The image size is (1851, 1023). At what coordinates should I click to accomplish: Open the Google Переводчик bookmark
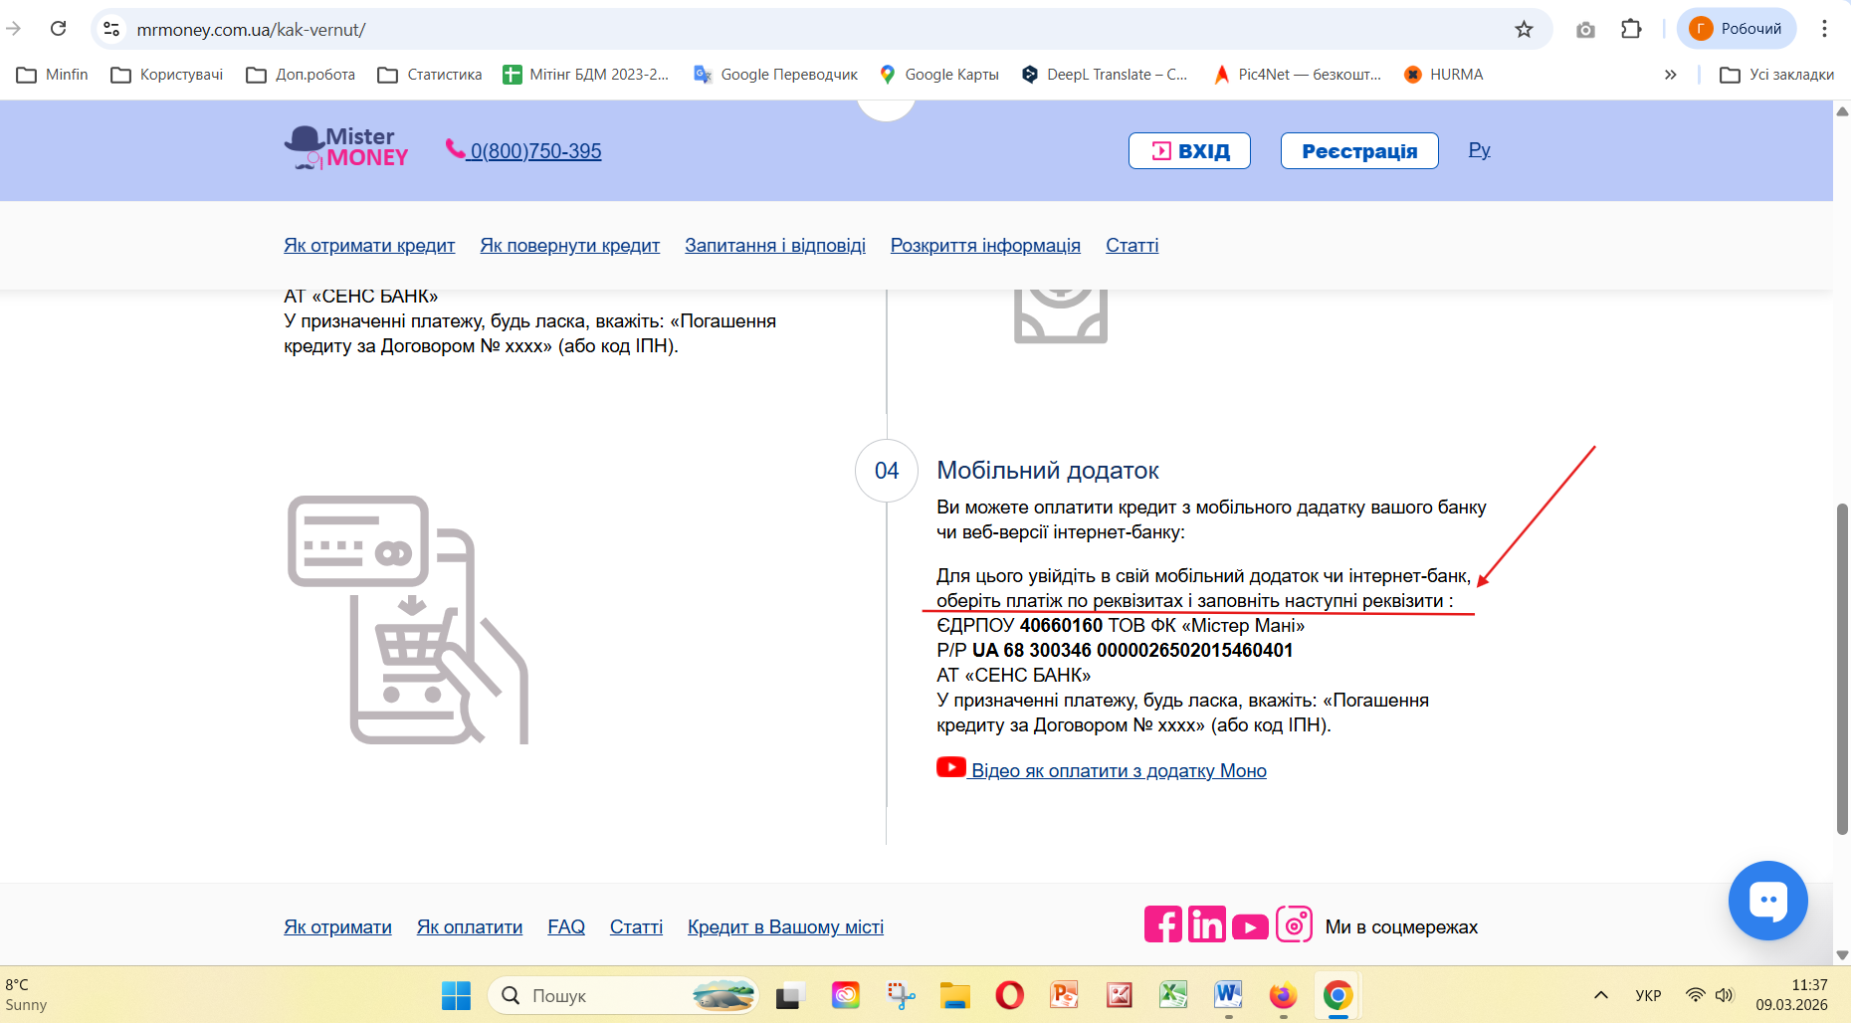(x=775, y=75)
